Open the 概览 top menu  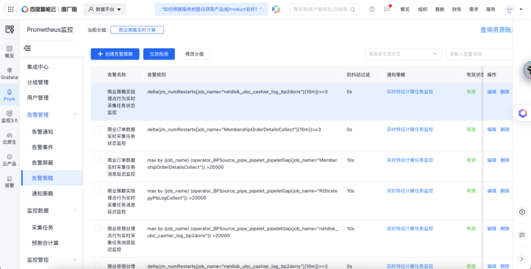(405, 9)
